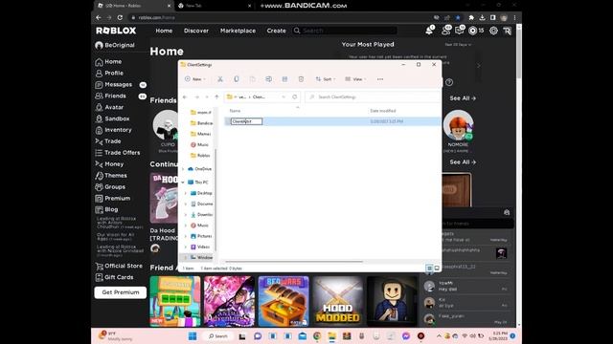Expand the Pictures tree node
This screenshot has width=613, height=344.
pyautogui.click(x=186, y=236)
